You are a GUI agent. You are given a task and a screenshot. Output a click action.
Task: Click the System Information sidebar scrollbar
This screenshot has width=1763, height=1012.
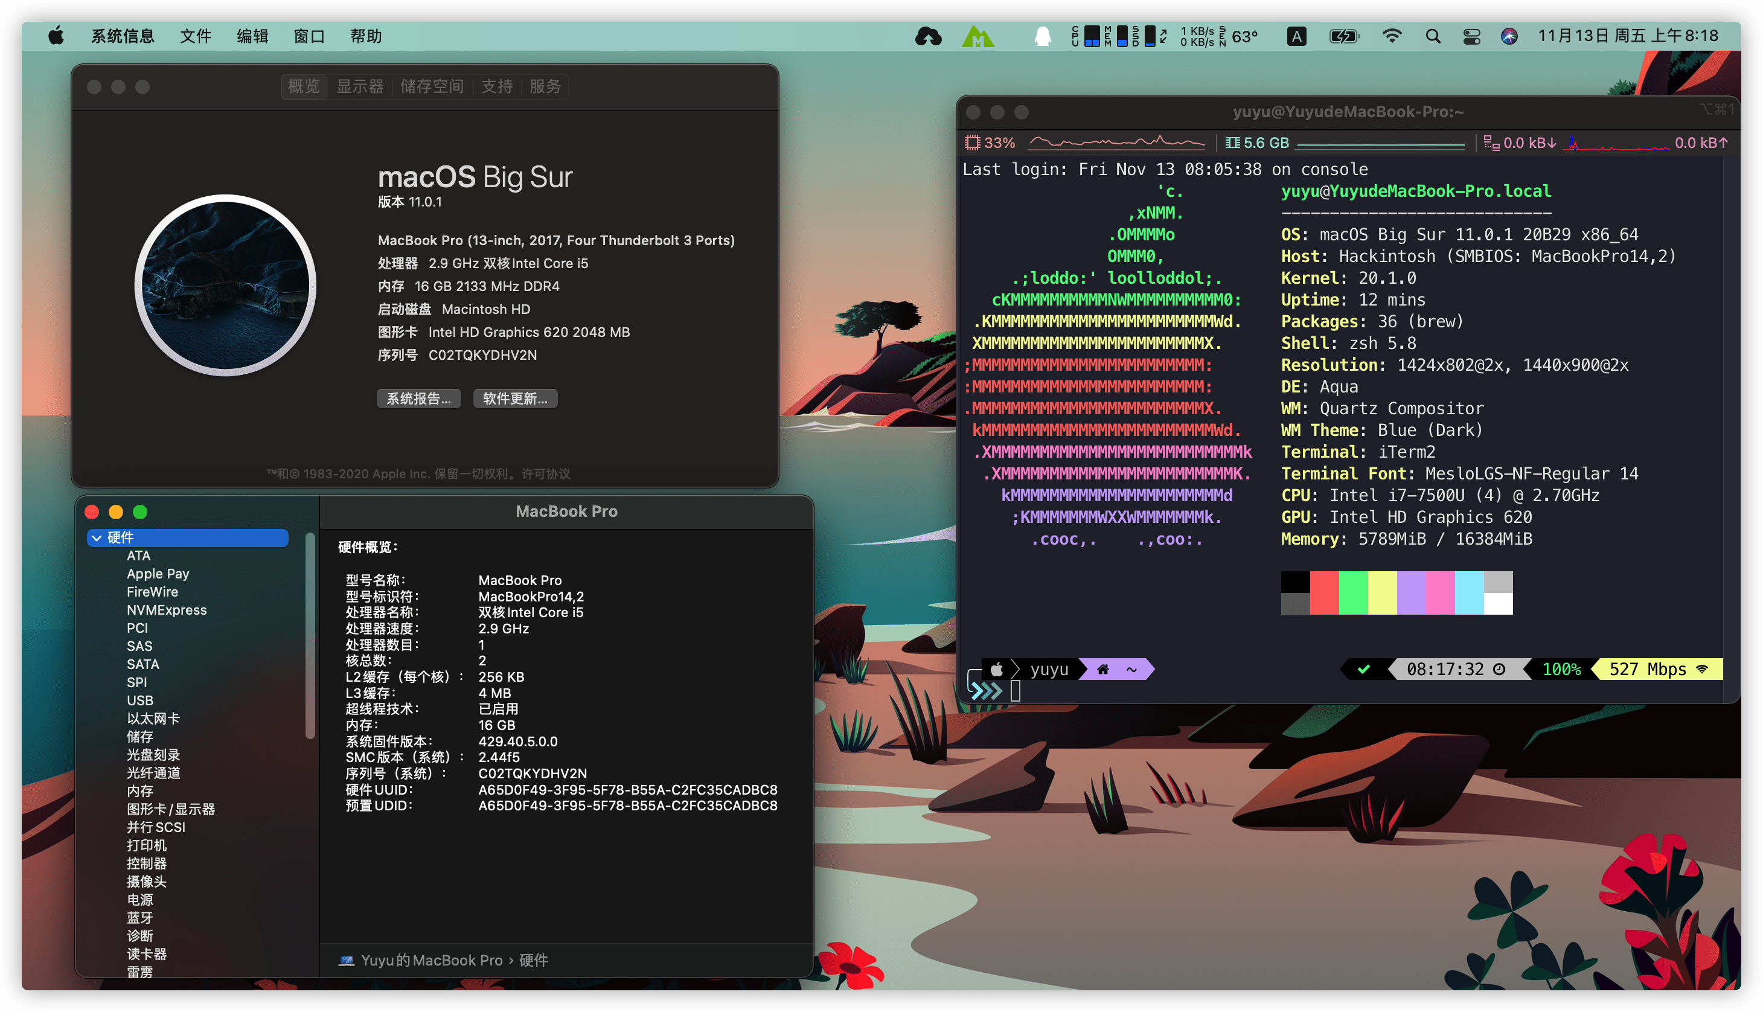pyautogui.click(x=310, y=635)
